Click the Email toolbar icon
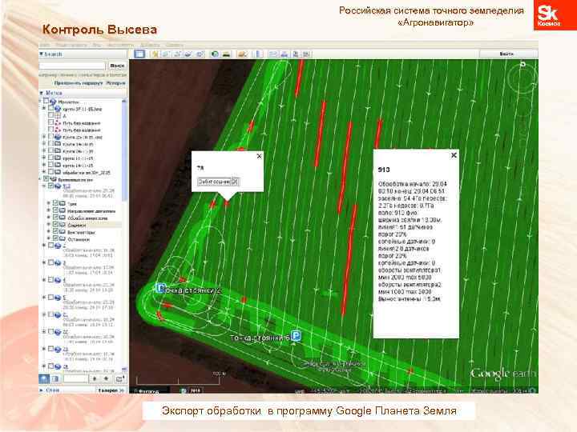The image size is (577, 432). pyautogui.click(x=273, y=54)
